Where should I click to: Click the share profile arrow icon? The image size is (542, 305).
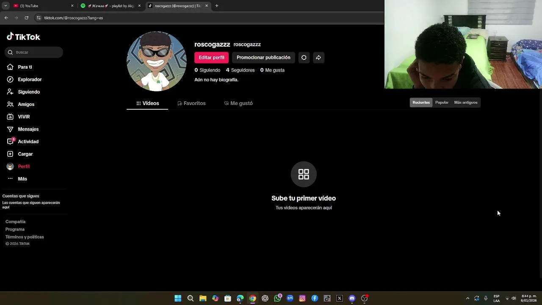click(318, 58)
